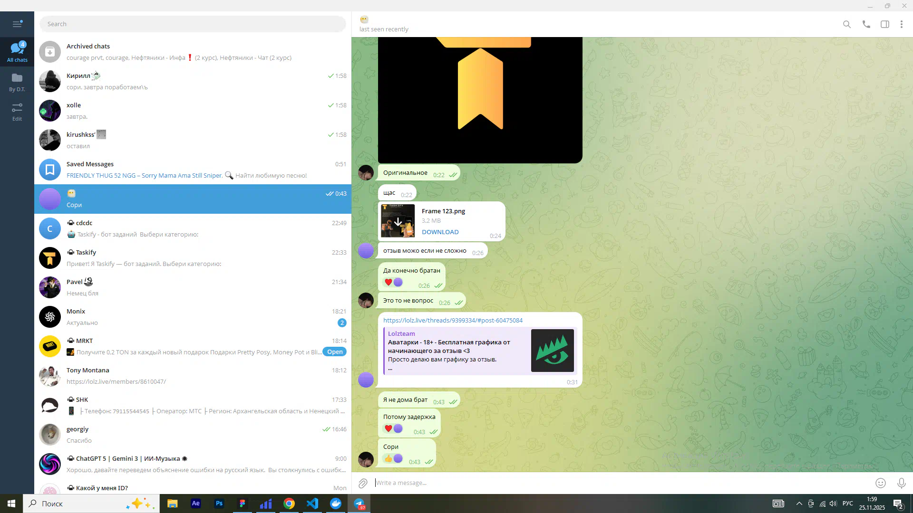Switch to the By D.T. folder
Image resolution: width=913 pixels, height=513 pixels.
(17, 82)
